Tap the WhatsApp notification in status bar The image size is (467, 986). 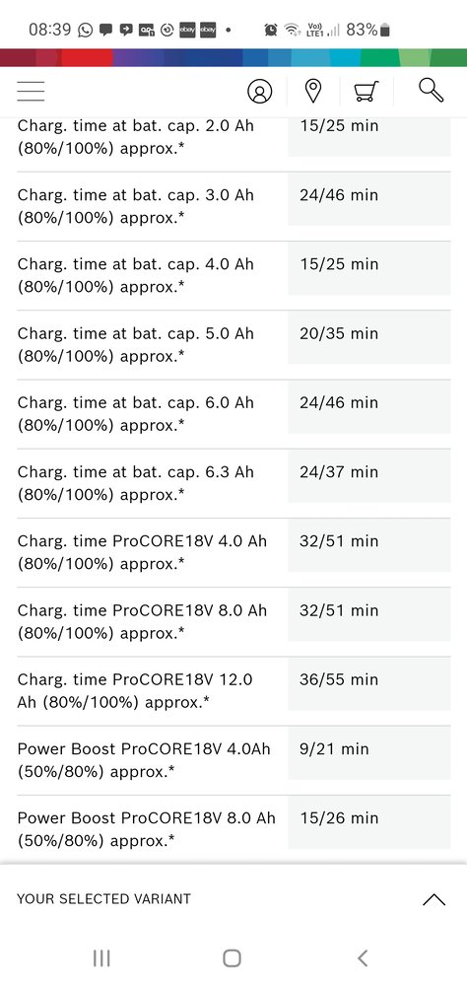pos(86,30)
